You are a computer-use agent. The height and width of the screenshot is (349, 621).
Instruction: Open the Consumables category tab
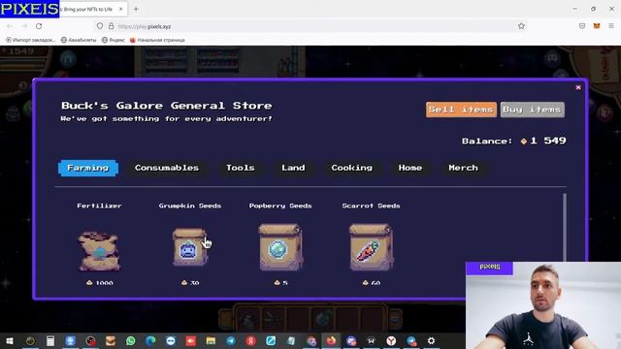point(167,168)
